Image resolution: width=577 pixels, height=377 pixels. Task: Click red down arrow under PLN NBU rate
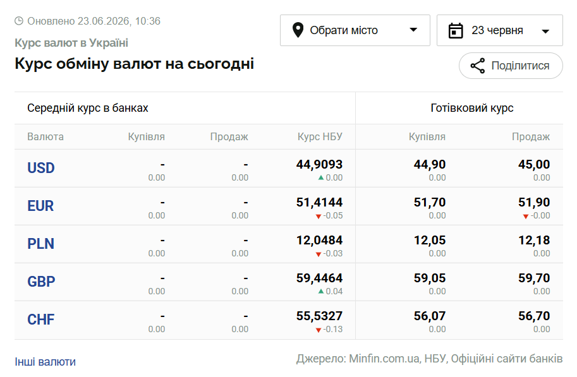pyautogui.click(x=319, y=254)
